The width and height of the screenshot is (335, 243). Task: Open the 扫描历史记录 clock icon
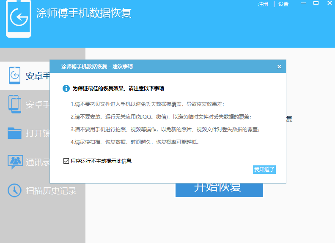pos(15,190)
